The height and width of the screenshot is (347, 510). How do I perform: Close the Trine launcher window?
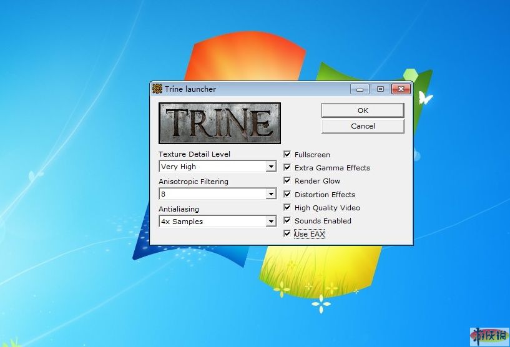[401, 89]
